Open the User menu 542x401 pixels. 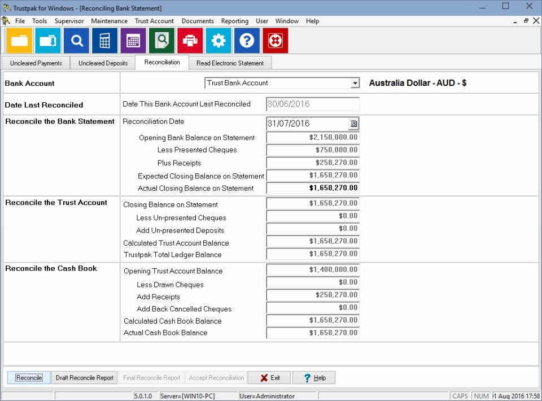(x=262, y=21)
